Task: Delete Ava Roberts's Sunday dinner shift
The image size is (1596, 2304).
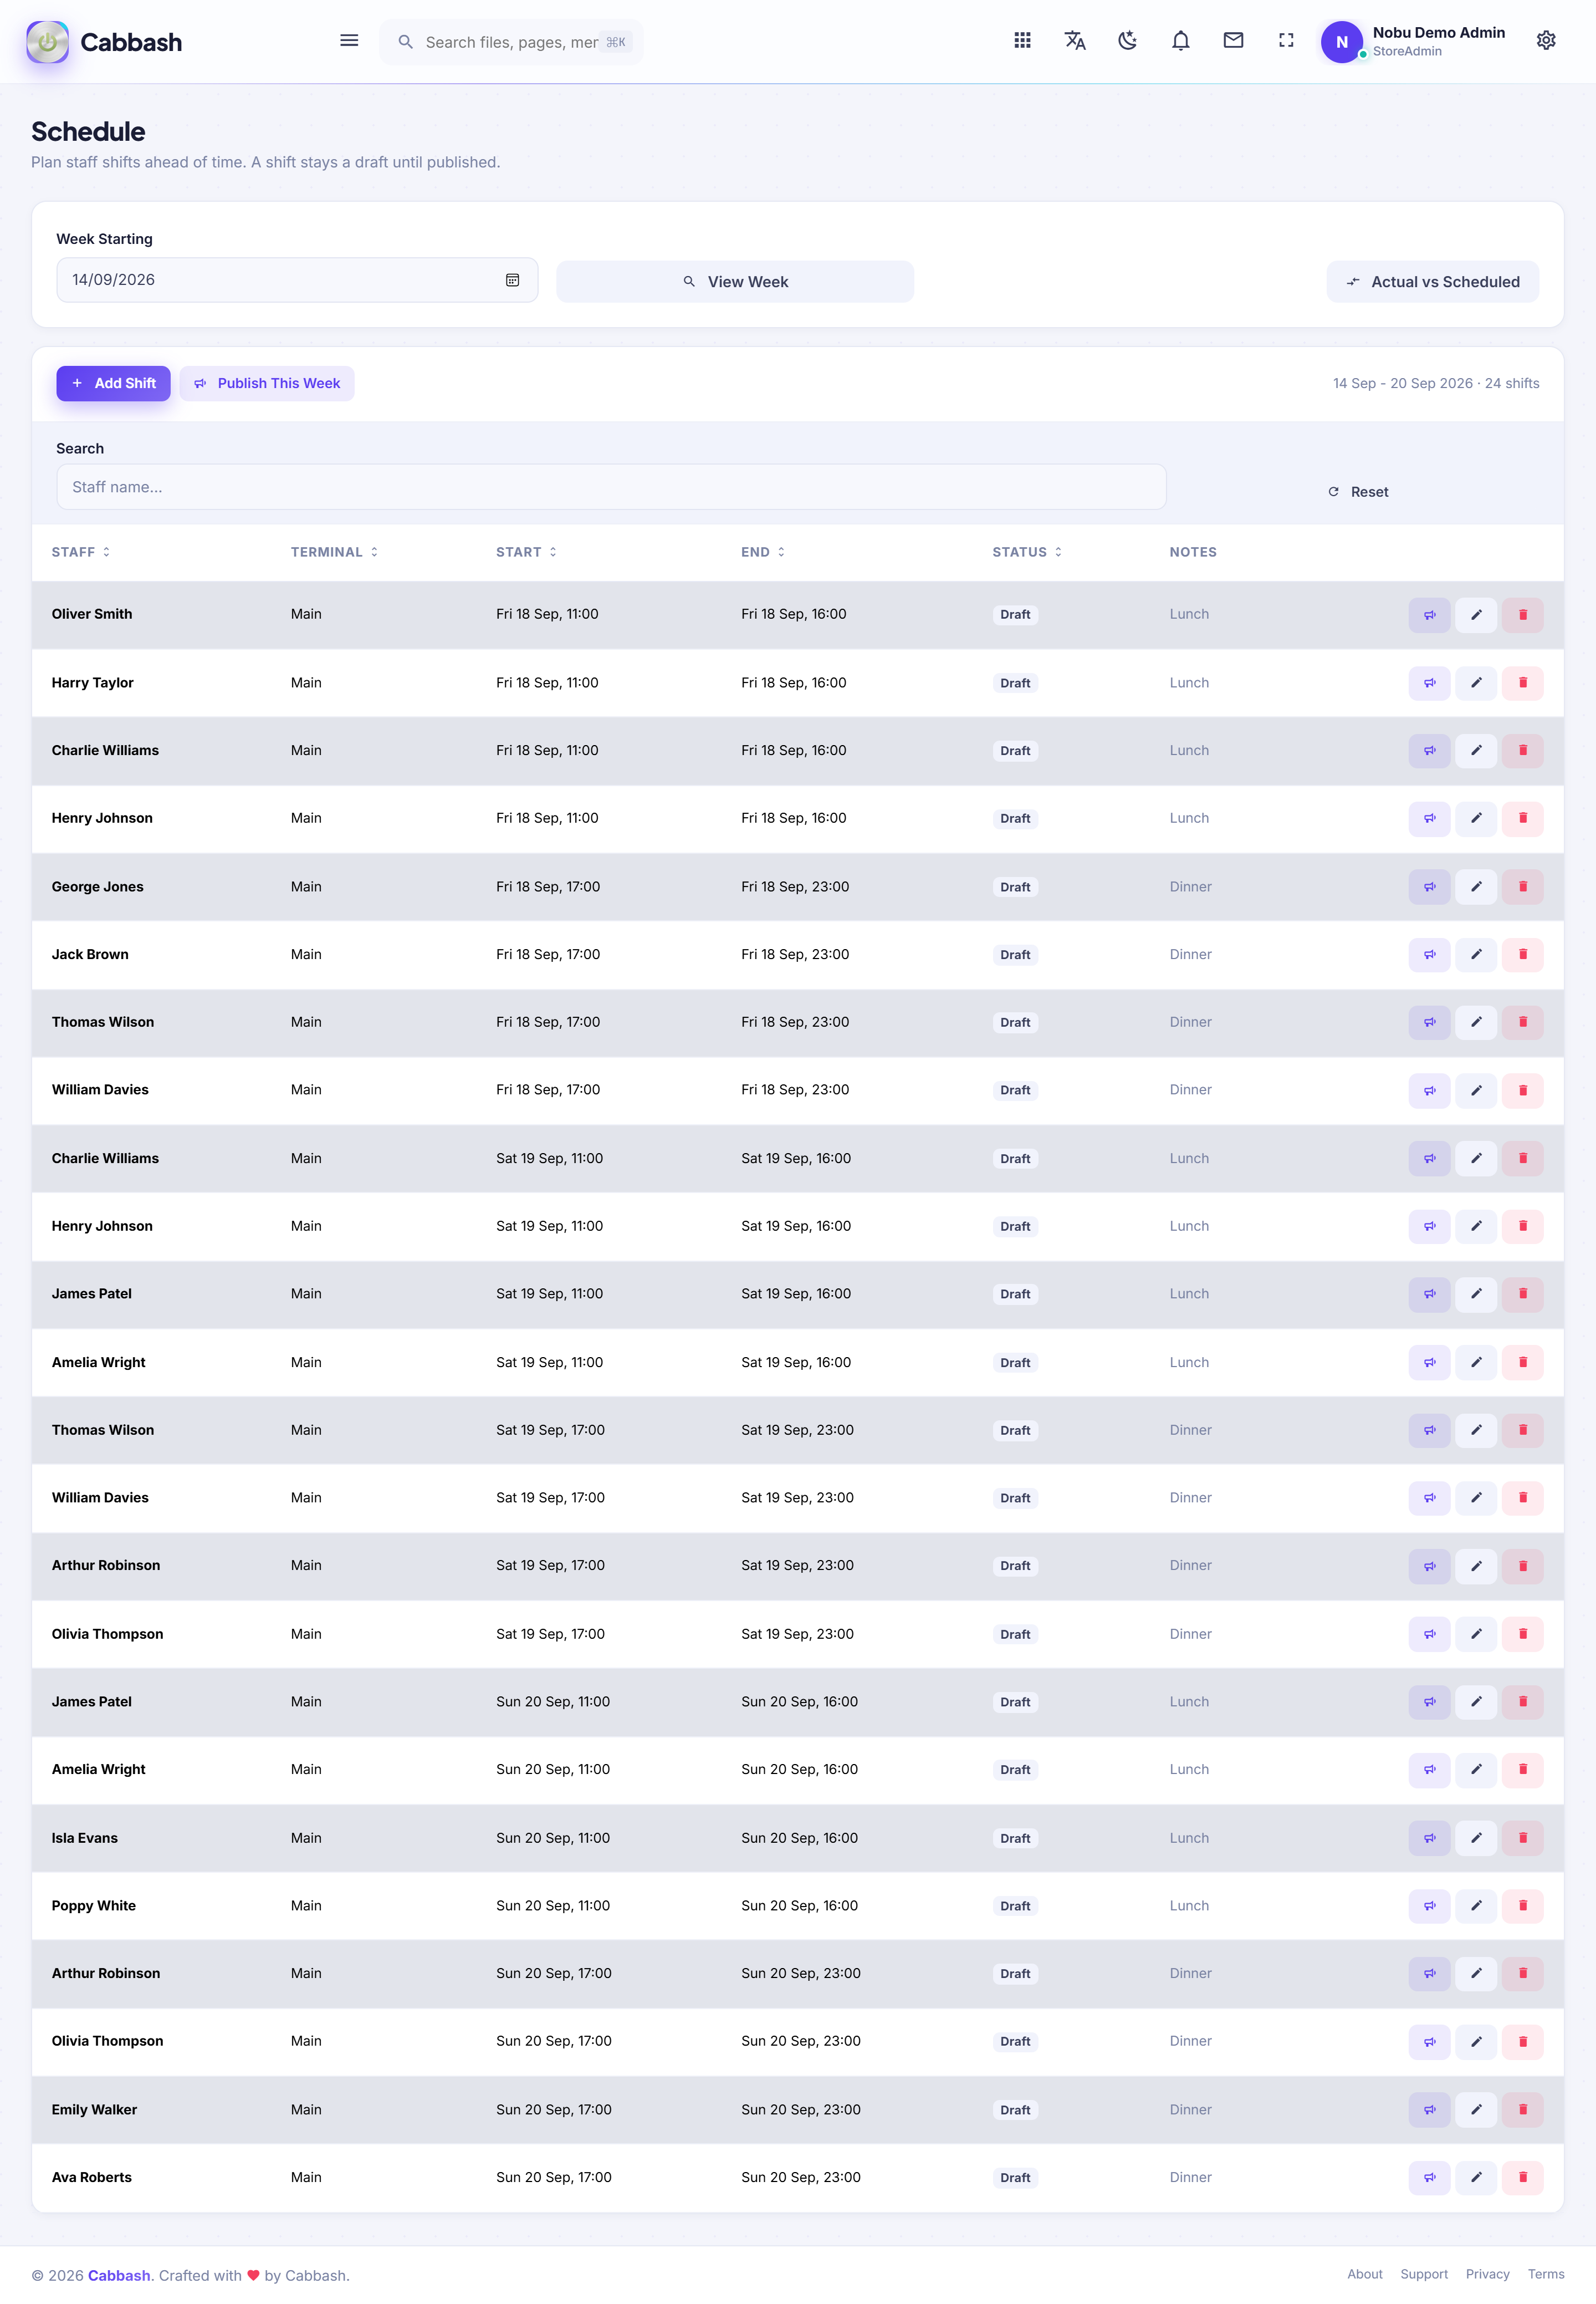Action: click(1522, 2177)
